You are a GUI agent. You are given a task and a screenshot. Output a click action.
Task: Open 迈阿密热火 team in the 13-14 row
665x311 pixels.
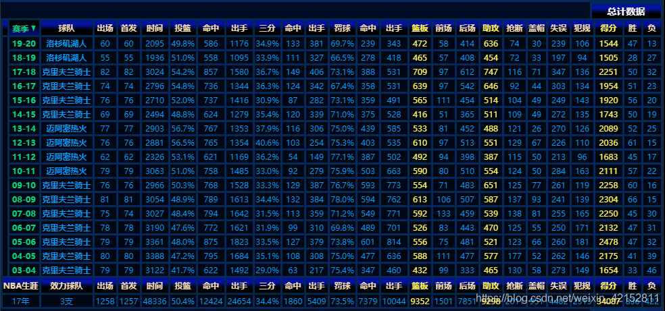[x=67, y=129]
